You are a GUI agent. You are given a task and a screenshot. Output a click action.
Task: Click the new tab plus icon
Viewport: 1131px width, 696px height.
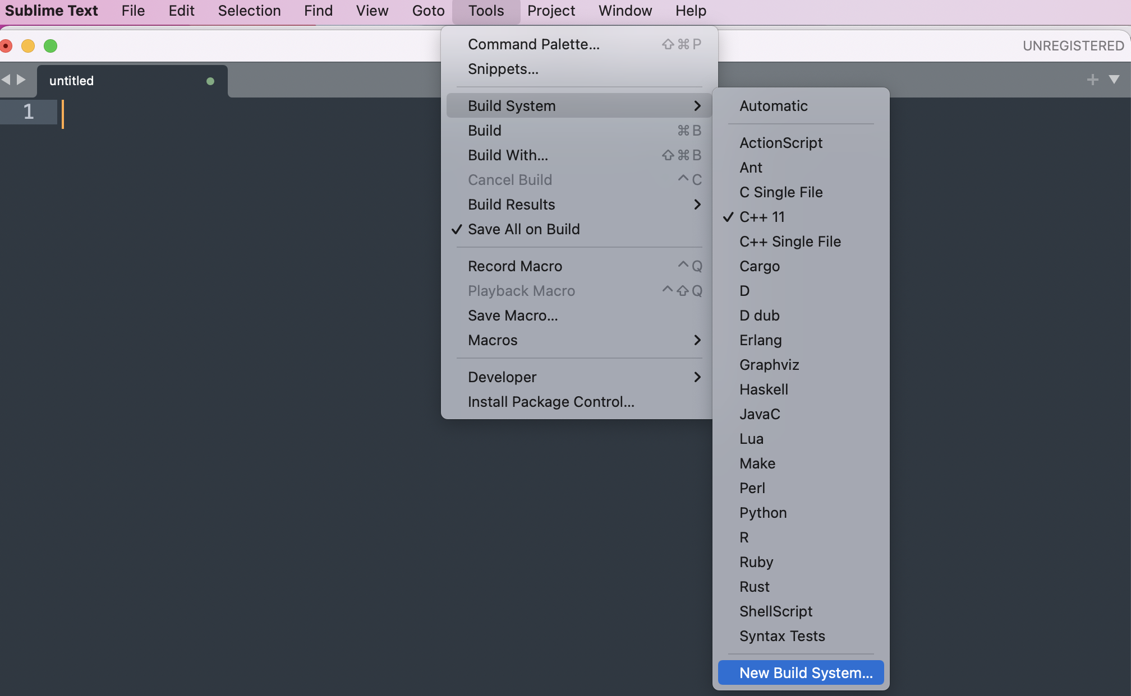1092,80
